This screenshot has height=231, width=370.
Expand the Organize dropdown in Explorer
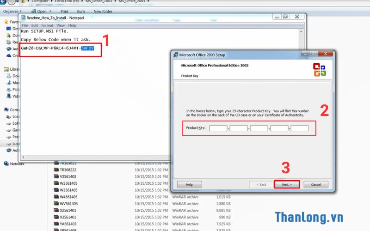pyautogui.click(x=12, y=11)
